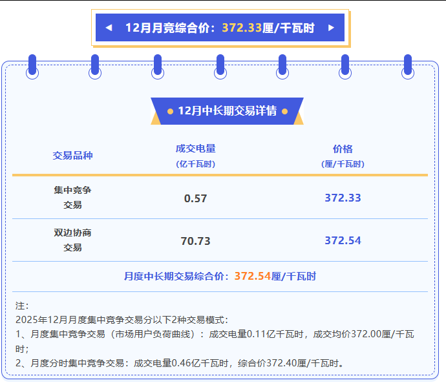This screenshot has width=446, height=387.
Task: Click the leftmost calendar binder ring
Action: click(32, 67)
